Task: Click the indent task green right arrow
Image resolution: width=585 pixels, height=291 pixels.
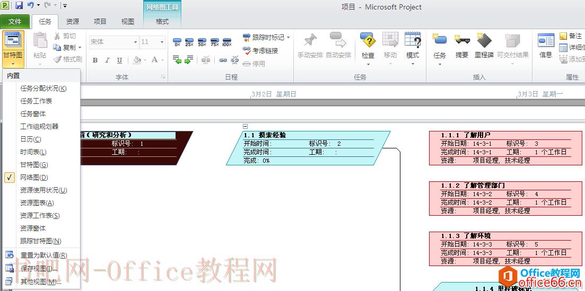Action: [189, 59]
